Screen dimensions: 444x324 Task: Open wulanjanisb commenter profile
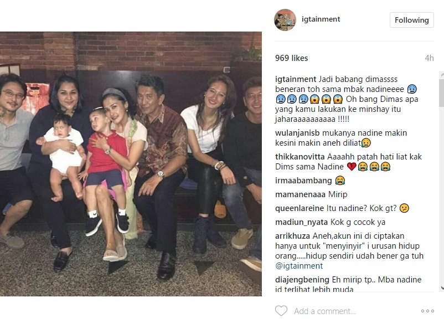pyautogui.click(x=297, y=133)
